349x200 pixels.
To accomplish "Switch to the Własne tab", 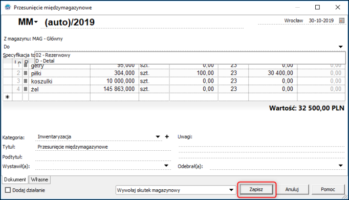I will (39, 179).
